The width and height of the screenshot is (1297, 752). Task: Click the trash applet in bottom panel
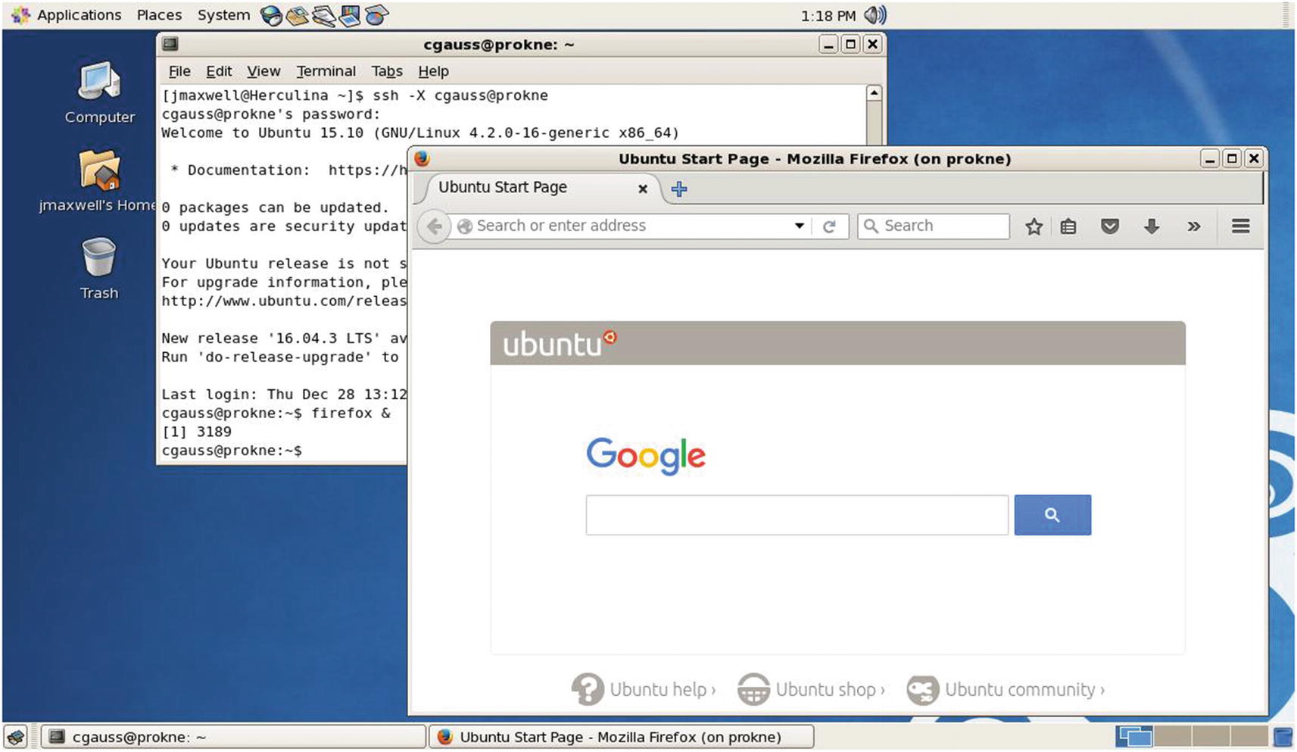pos(1283,737)
